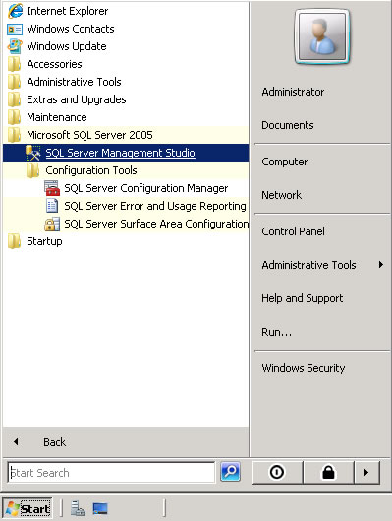Viewport: 392px width, 521px height.
Task: Launch SQL Server Configuration Manager text
Action: pos(146,188)
